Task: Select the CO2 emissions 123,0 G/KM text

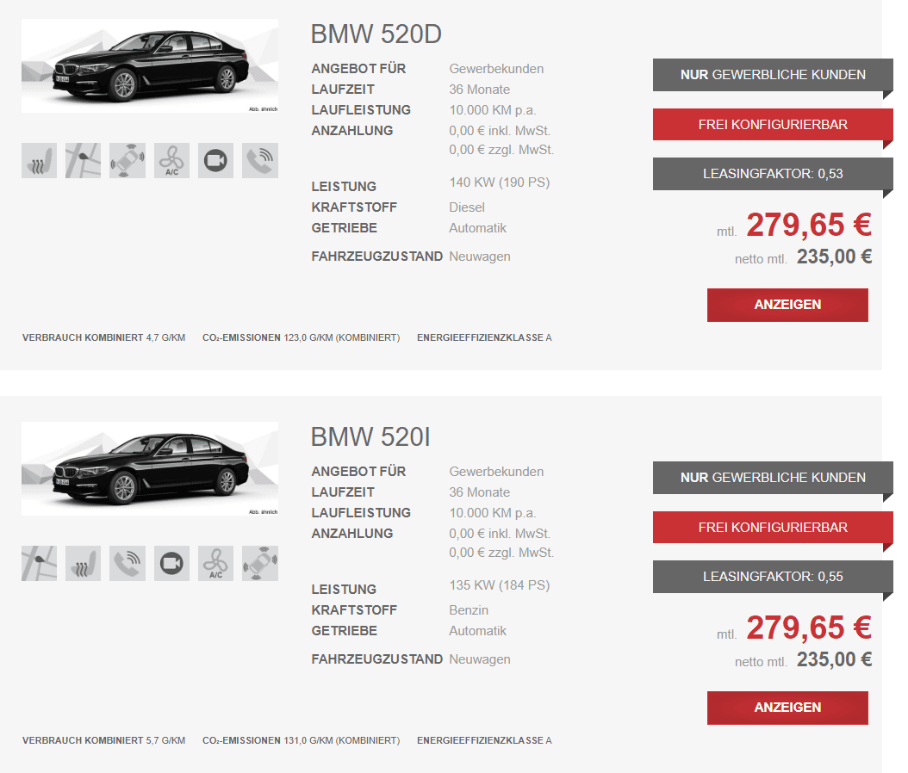Action: (x=302, y=337)
